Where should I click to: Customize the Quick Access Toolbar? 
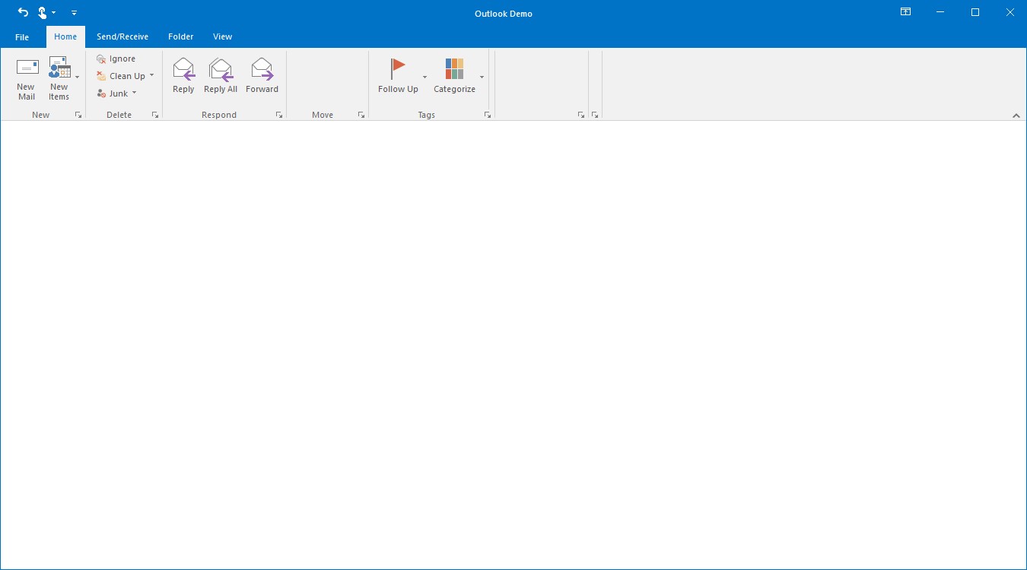74,12
